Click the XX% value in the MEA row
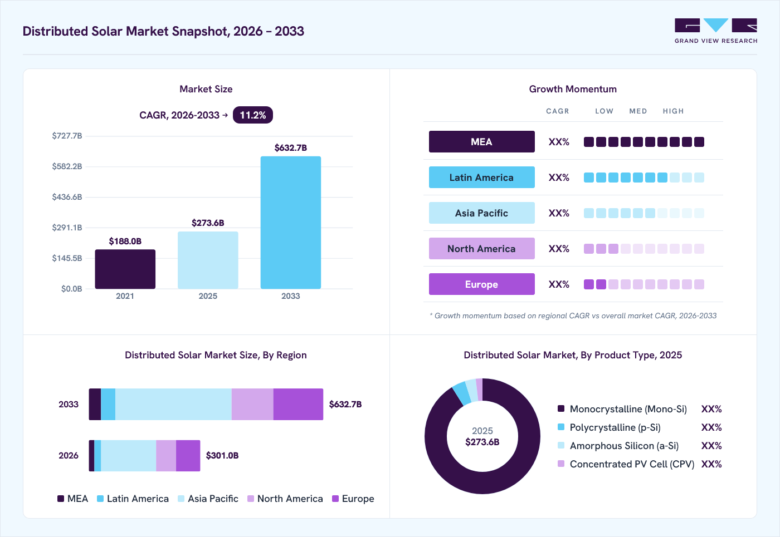The image size is (780, 537). click(x=559, y=142)
